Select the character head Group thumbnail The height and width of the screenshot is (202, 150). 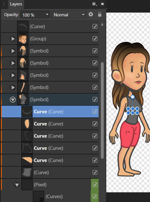pos(23,39)
